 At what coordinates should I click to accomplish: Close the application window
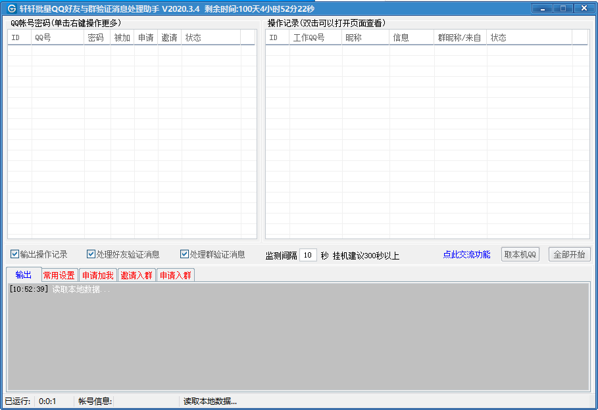coord(584,9)
